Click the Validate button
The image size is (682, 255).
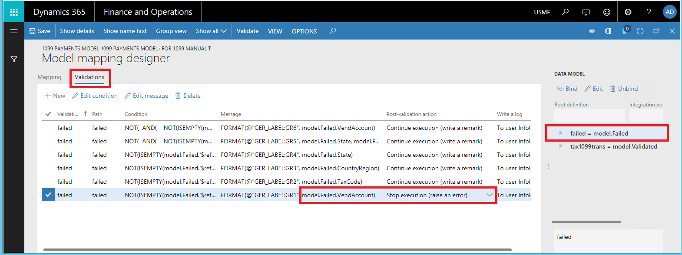(248, 31)
